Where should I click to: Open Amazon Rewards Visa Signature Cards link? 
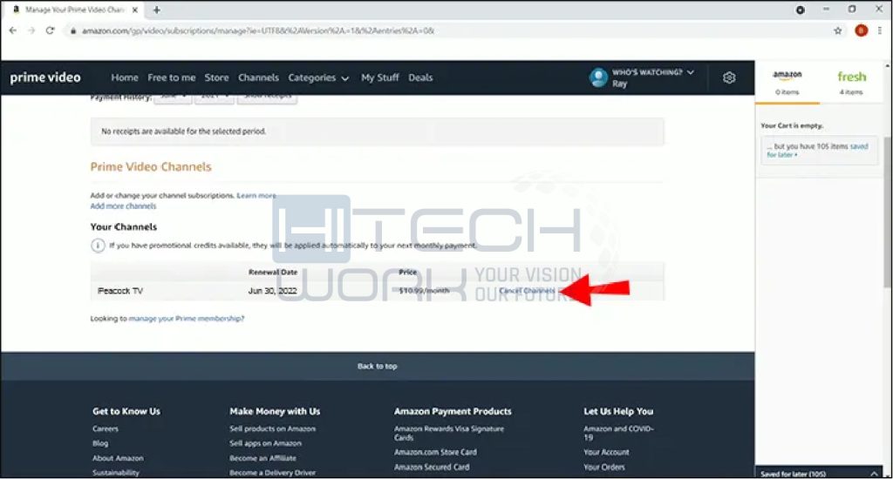(x=449, y=433)
